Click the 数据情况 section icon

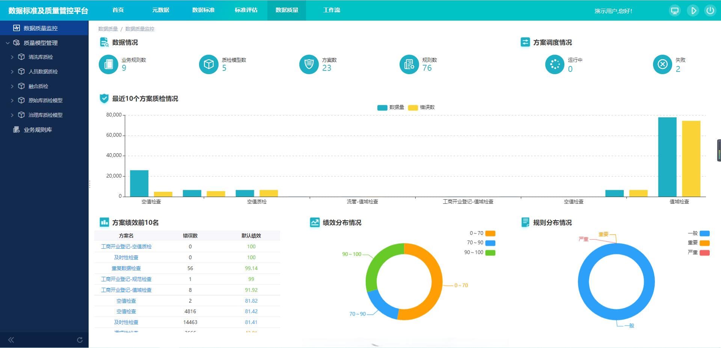(104, 42)
